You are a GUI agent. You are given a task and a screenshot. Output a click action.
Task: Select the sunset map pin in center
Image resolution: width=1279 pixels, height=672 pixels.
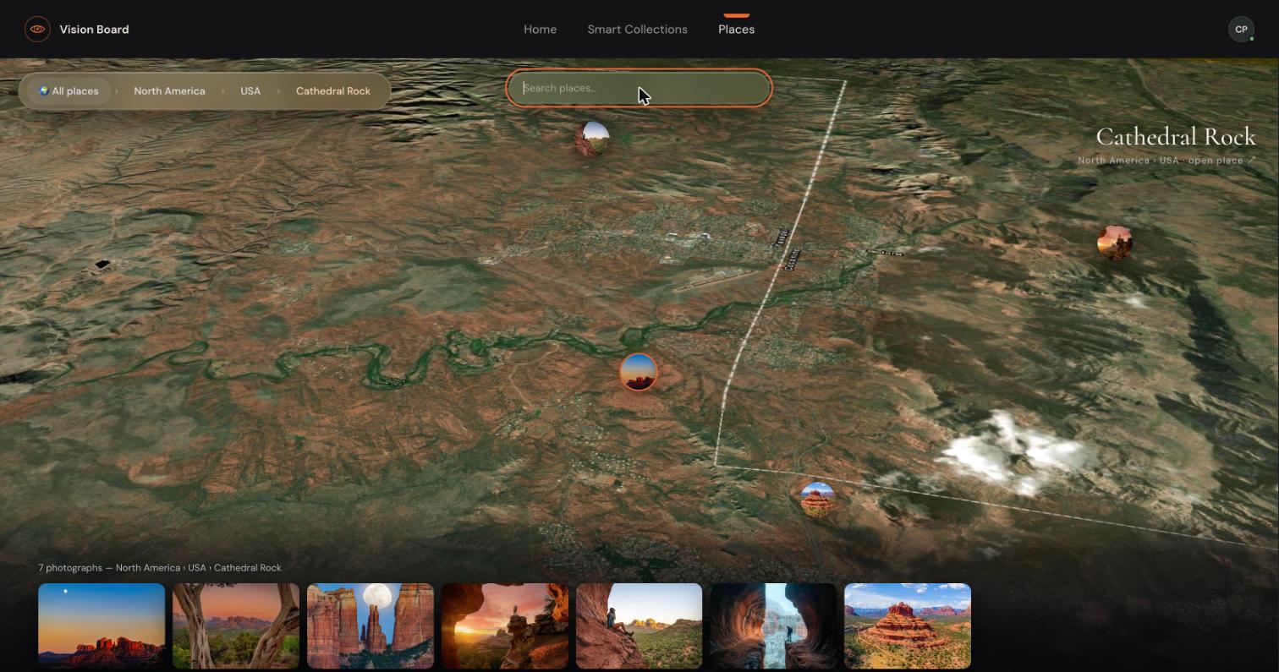[639, 372]
